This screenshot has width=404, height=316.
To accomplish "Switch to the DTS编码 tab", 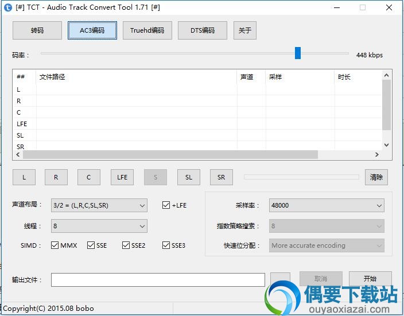I will coord(202,30).
